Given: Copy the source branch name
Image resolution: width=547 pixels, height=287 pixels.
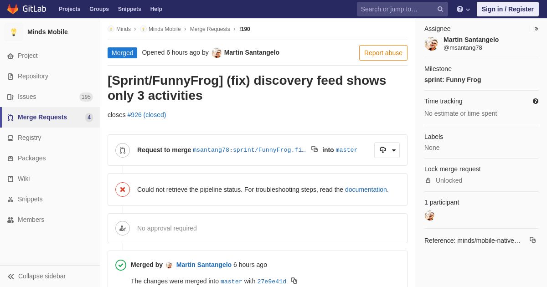Looking at the screenshot, I should pyautogui.click(x=315, y=149).
